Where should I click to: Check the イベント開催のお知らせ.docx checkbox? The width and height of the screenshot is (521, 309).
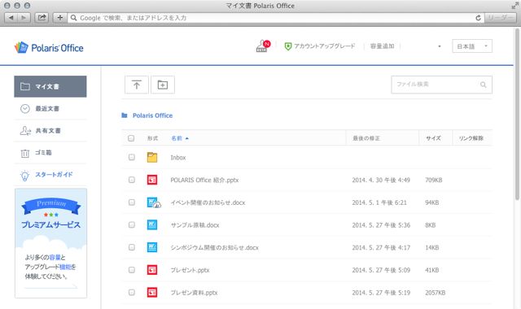(x=132, y=202)
